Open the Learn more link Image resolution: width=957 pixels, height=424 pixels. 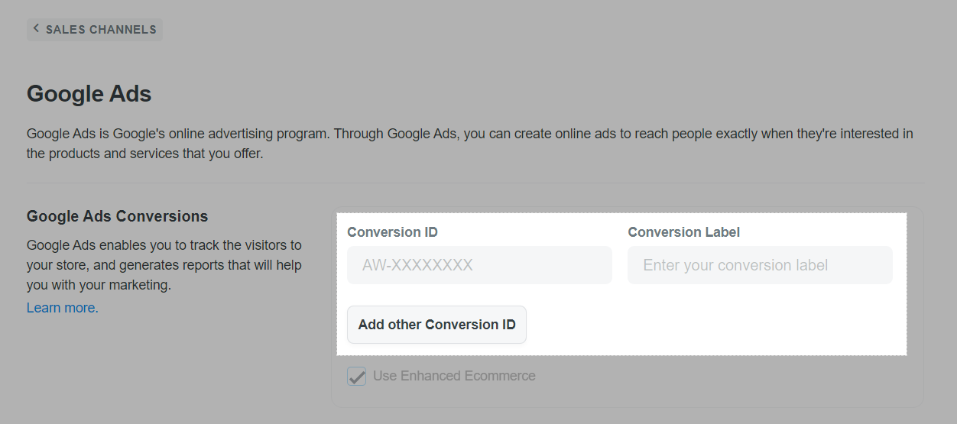point(63,308)
